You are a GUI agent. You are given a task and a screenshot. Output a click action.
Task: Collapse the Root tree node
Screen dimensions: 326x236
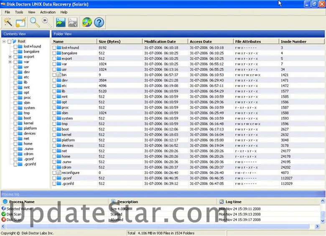[4, 41]
